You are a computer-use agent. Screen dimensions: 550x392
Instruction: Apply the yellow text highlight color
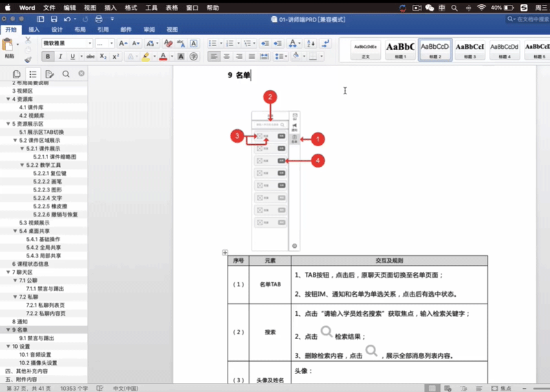click(x=146, y=56)
